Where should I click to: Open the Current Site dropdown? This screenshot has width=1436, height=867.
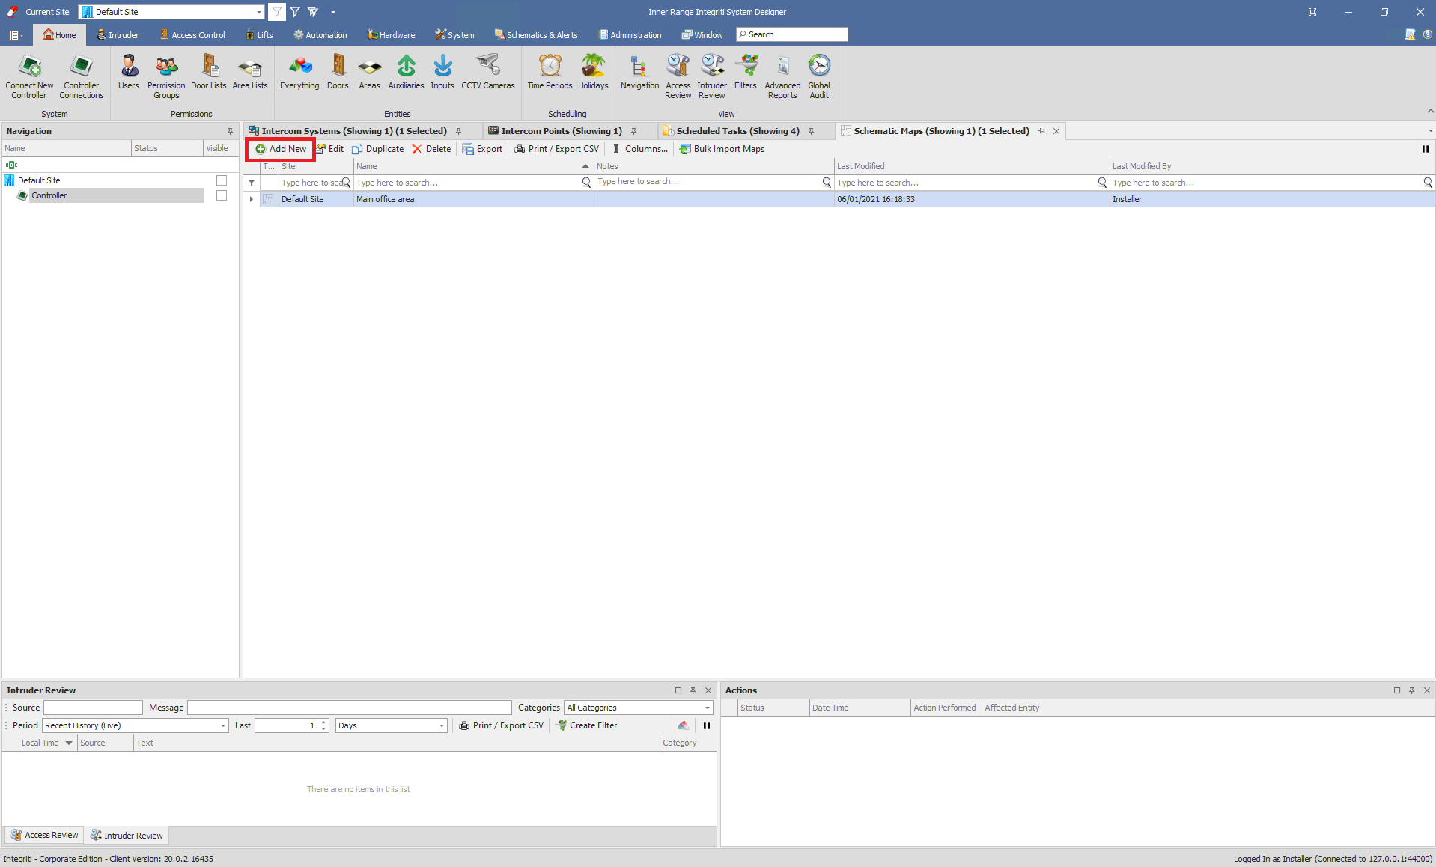pyautogui.click(x=259, y=12)
